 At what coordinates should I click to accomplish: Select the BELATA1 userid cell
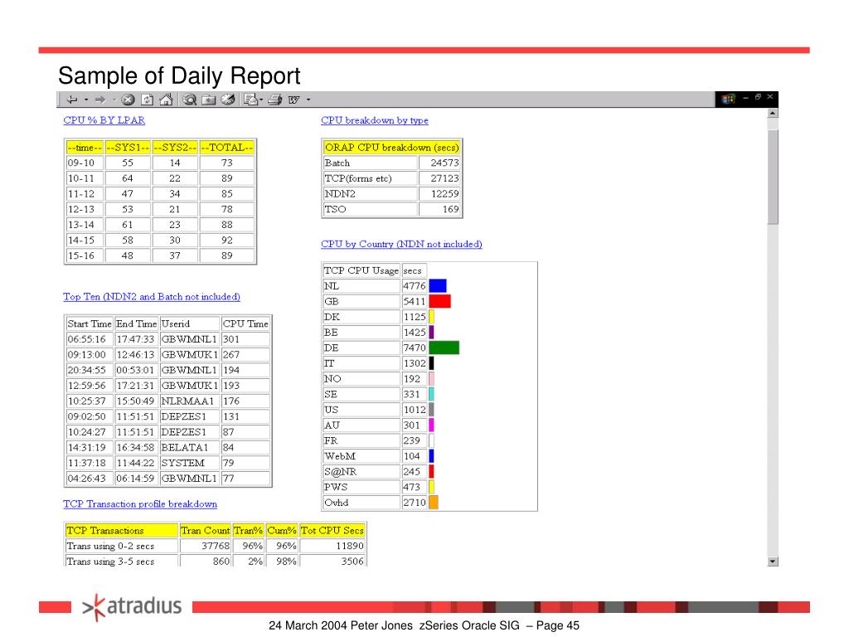tap(190, 448)
